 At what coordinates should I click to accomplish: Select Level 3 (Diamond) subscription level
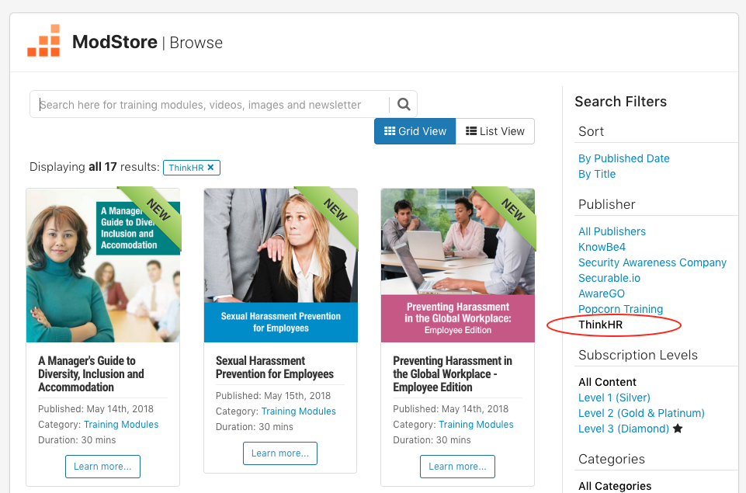pos(623,429)
